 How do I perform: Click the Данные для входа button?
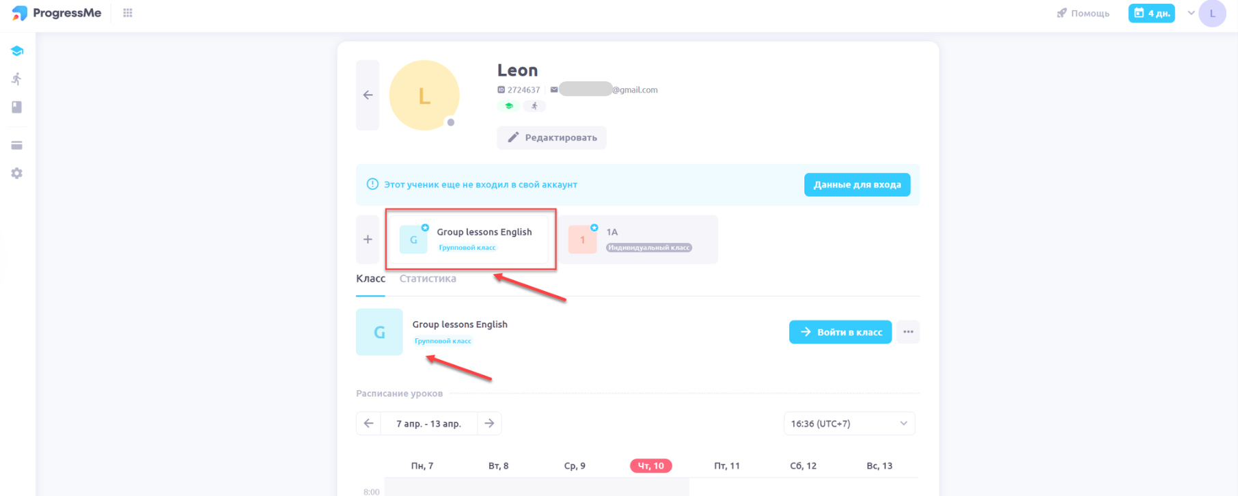click(x=857, y=184)
